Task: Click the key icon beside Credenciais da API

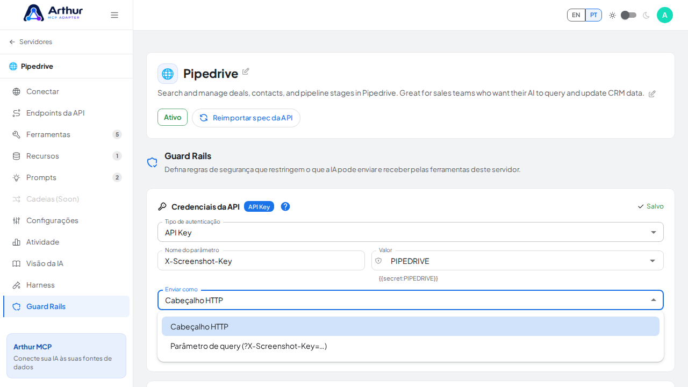Action: 162,206
